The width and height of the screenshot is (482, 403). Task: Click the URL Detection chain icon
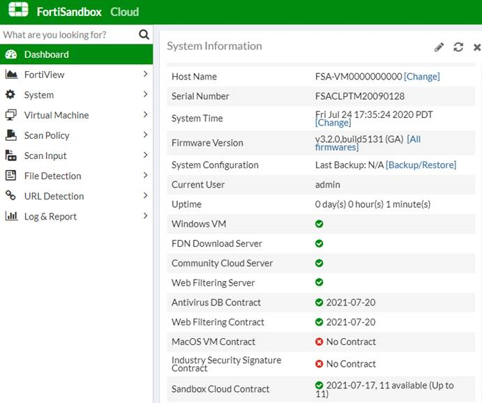click(10, 195)
